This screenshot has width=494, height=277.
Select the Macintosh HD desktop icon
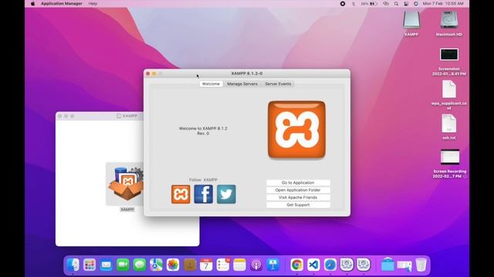(x=449, y=20)
